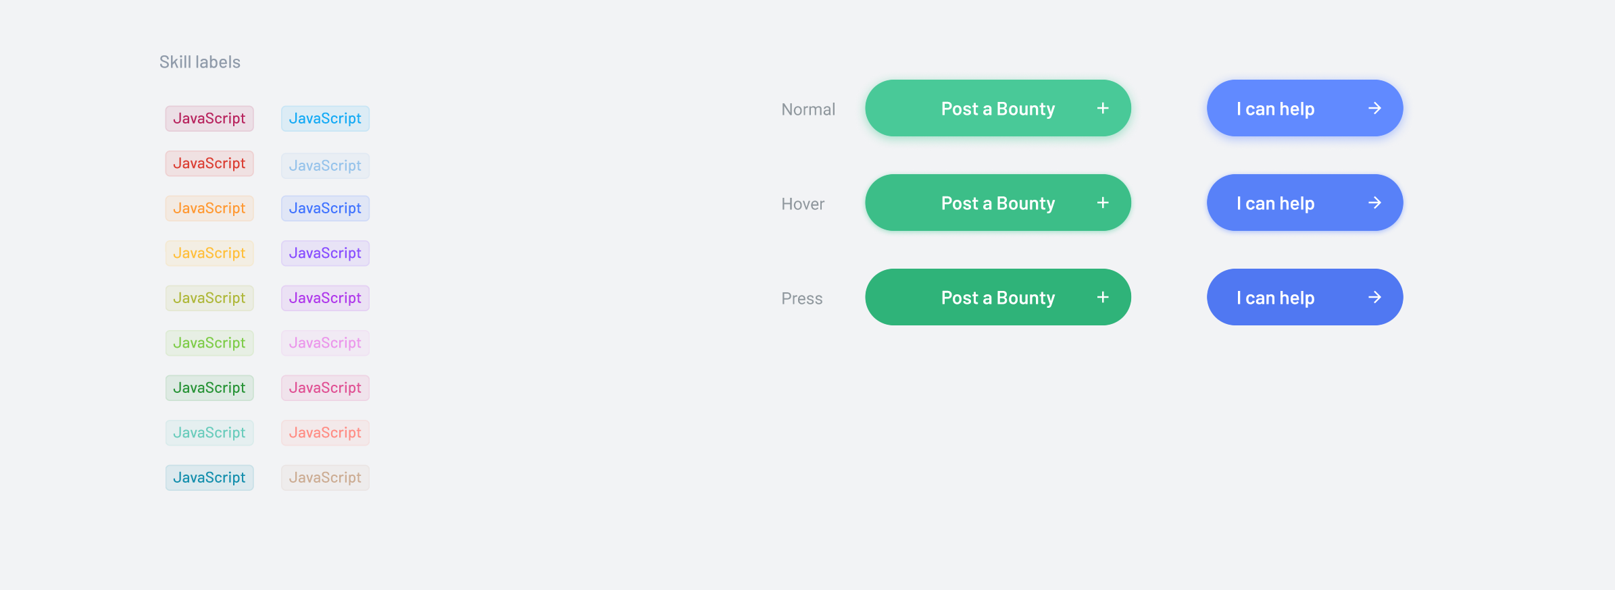Viewport: 1615px width, 590px height.
Task: Click the arrow icon on Normal I can help button
Action: coord(1376,108)
